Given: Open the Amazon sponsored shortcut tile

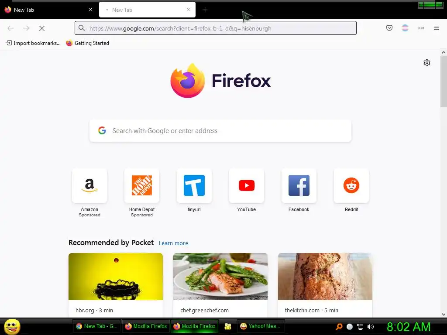Looking at the screenshot, I should tap(89, 185).
